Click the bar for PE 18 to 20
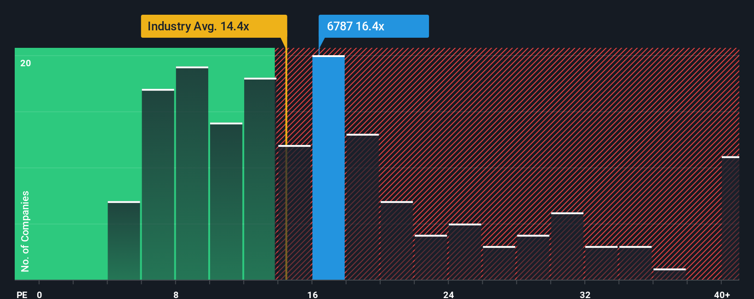 363,207
